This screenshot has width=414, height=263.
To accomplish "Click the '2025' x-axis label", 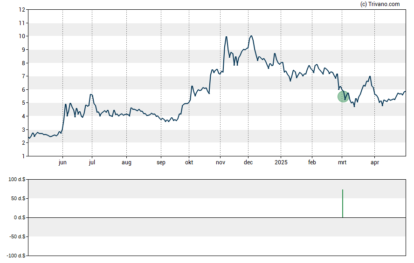I will click(x=281, y=162).
